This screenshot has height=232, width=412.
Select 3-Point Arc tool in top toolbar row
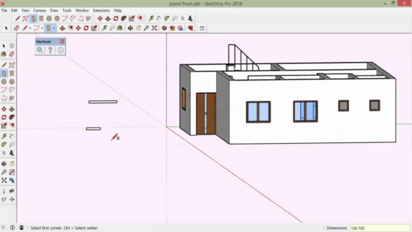coord(80,19)
